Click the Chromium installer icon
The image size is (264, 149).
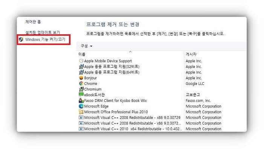[x=81, y=89]
